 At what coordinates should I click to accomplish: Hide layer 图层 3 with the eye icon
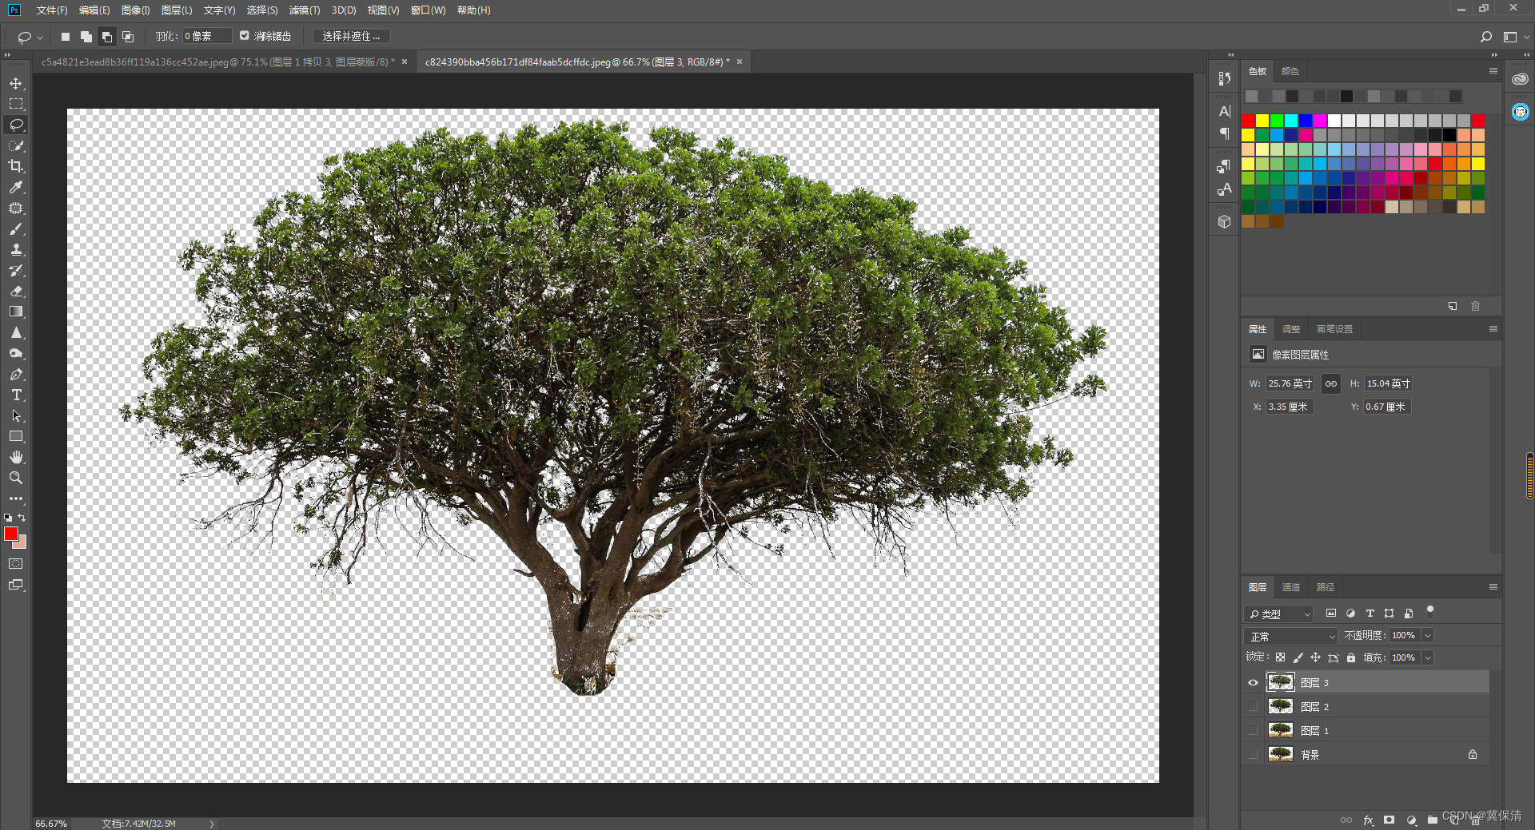coord(1253,682)
